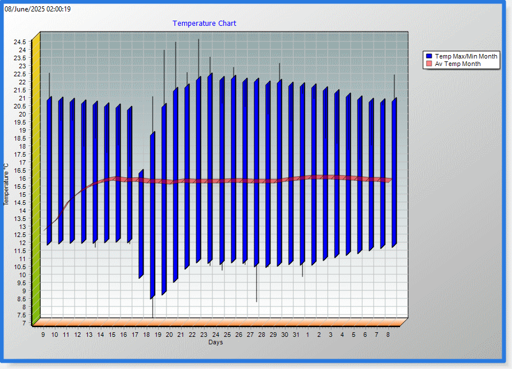Select the 'Av Temp Month' legend label
The height and width of the screenshot is (369, 512).
[457, 64]
